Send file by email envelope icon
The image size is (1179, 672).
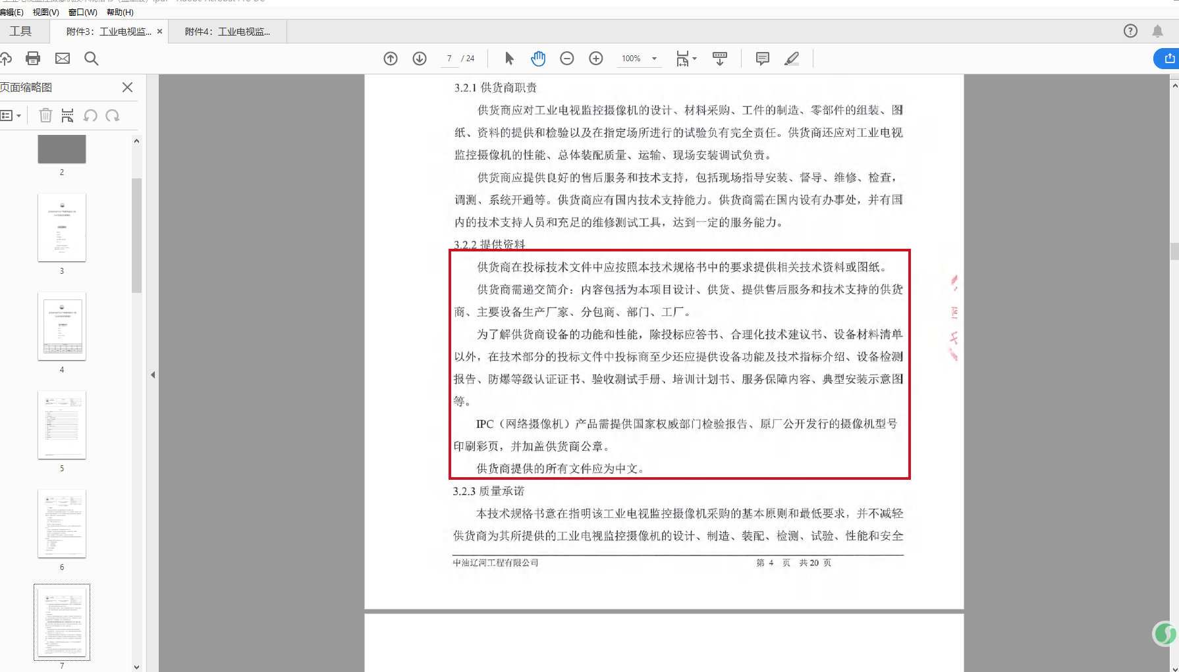[x=63, y=59]
